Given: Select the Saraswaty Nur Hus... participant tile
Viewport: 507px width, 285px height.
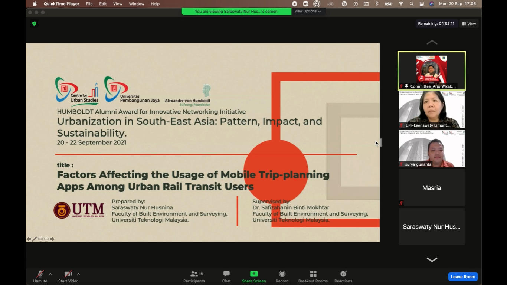Looking at the screenshot, I should pyautogui.click(x=432, y=226).
